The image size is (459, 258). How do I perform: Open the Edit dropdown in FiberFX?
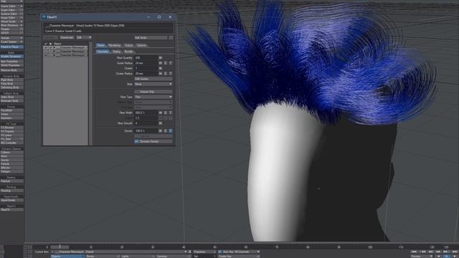tap(84, 38)
